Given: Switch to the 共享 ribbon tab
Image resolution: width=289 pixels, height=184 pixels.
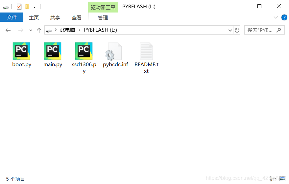Looking at the screenshot, I should 55,18.
